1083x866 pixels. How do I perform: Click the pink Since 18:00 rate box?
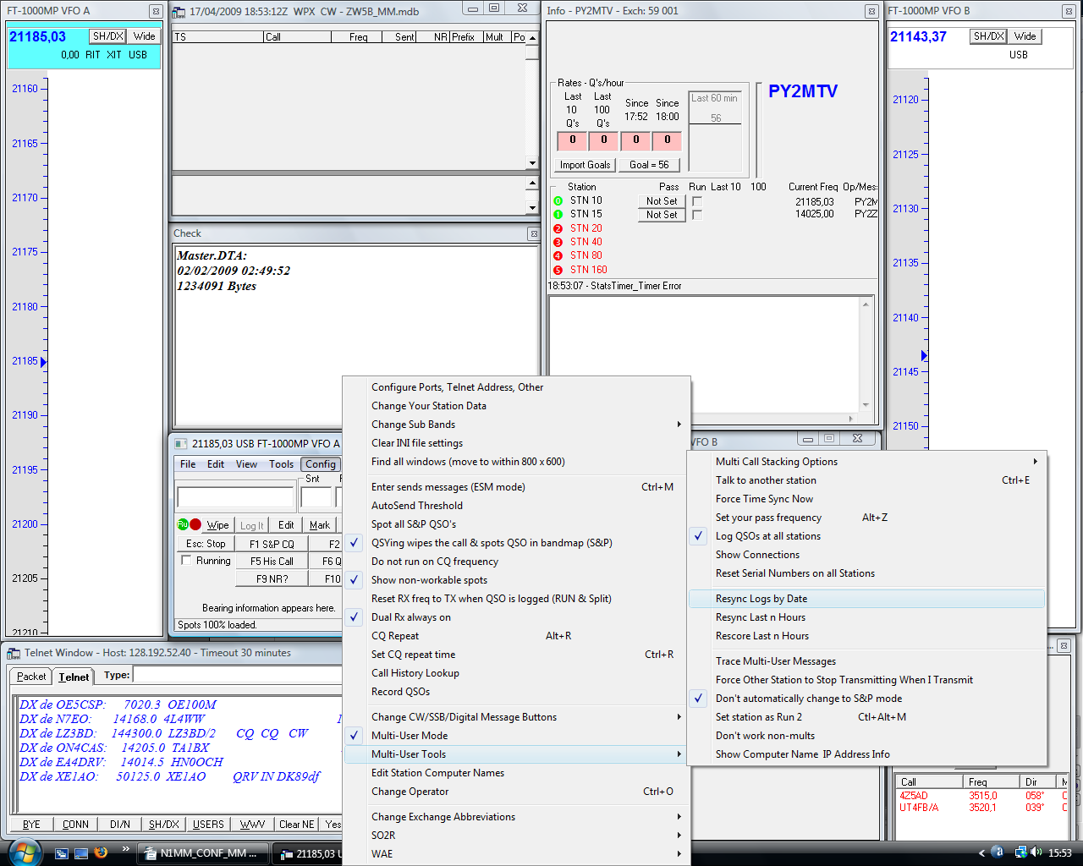(668, 140)
